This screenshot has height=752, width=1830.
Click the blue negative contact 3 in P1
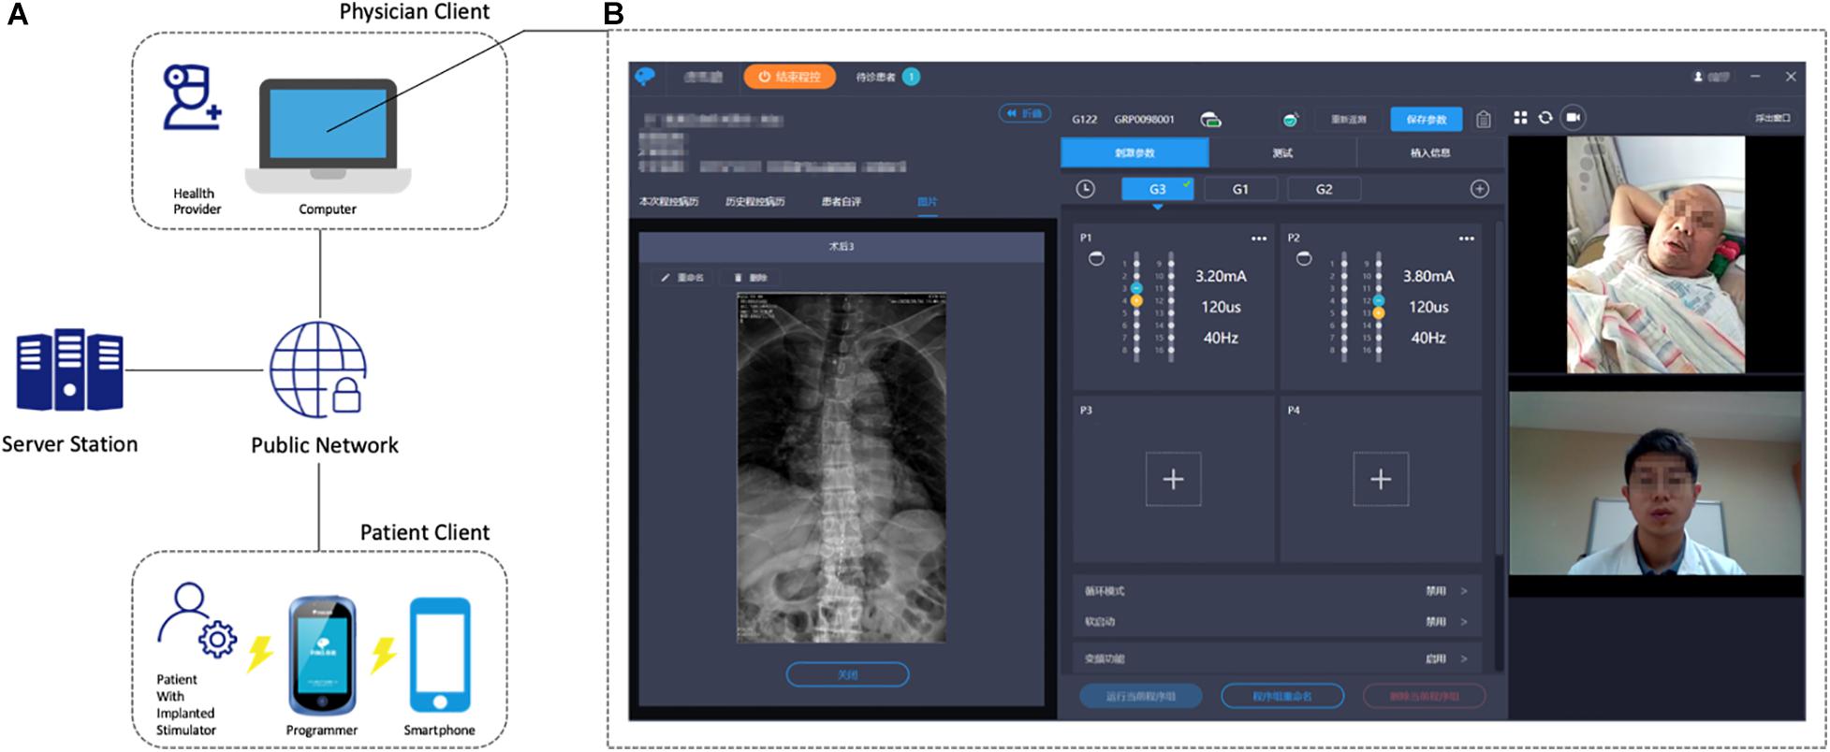1136,288
